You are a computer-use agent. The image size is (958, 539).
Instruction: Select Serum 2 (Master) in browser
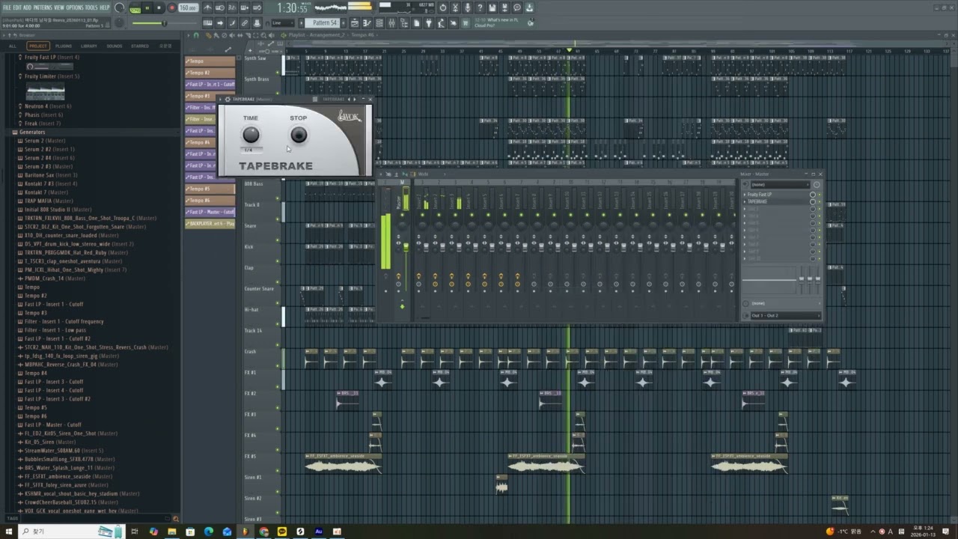[x=44, y=141]
